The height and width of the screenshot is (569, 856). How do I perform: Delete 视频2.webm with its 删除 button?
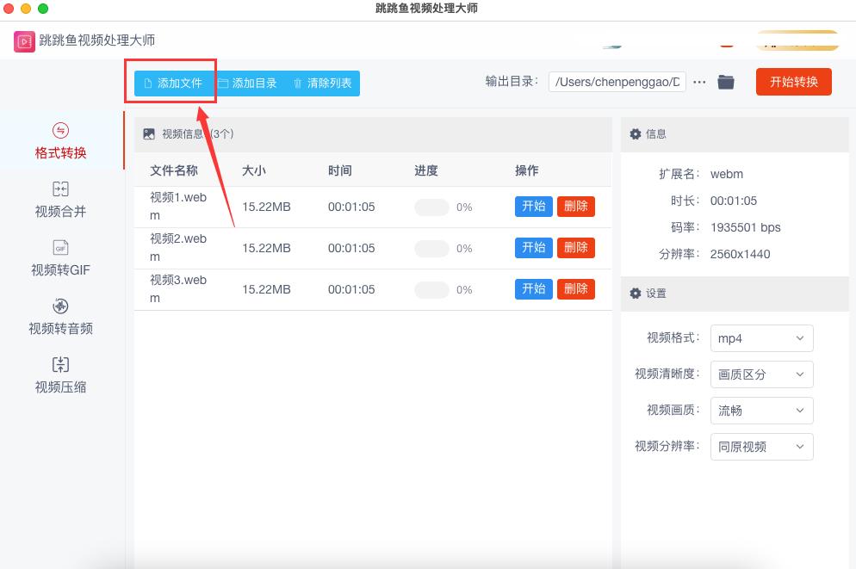575,248
